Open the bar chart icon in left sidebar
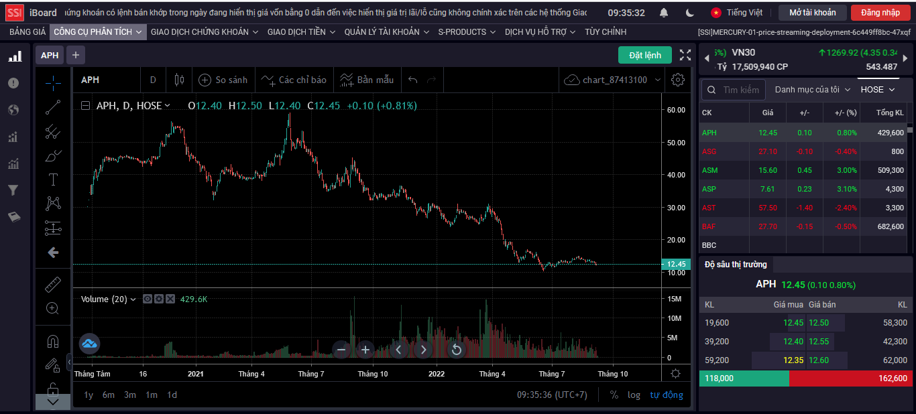916x414 pixels. tap(14, 57)
